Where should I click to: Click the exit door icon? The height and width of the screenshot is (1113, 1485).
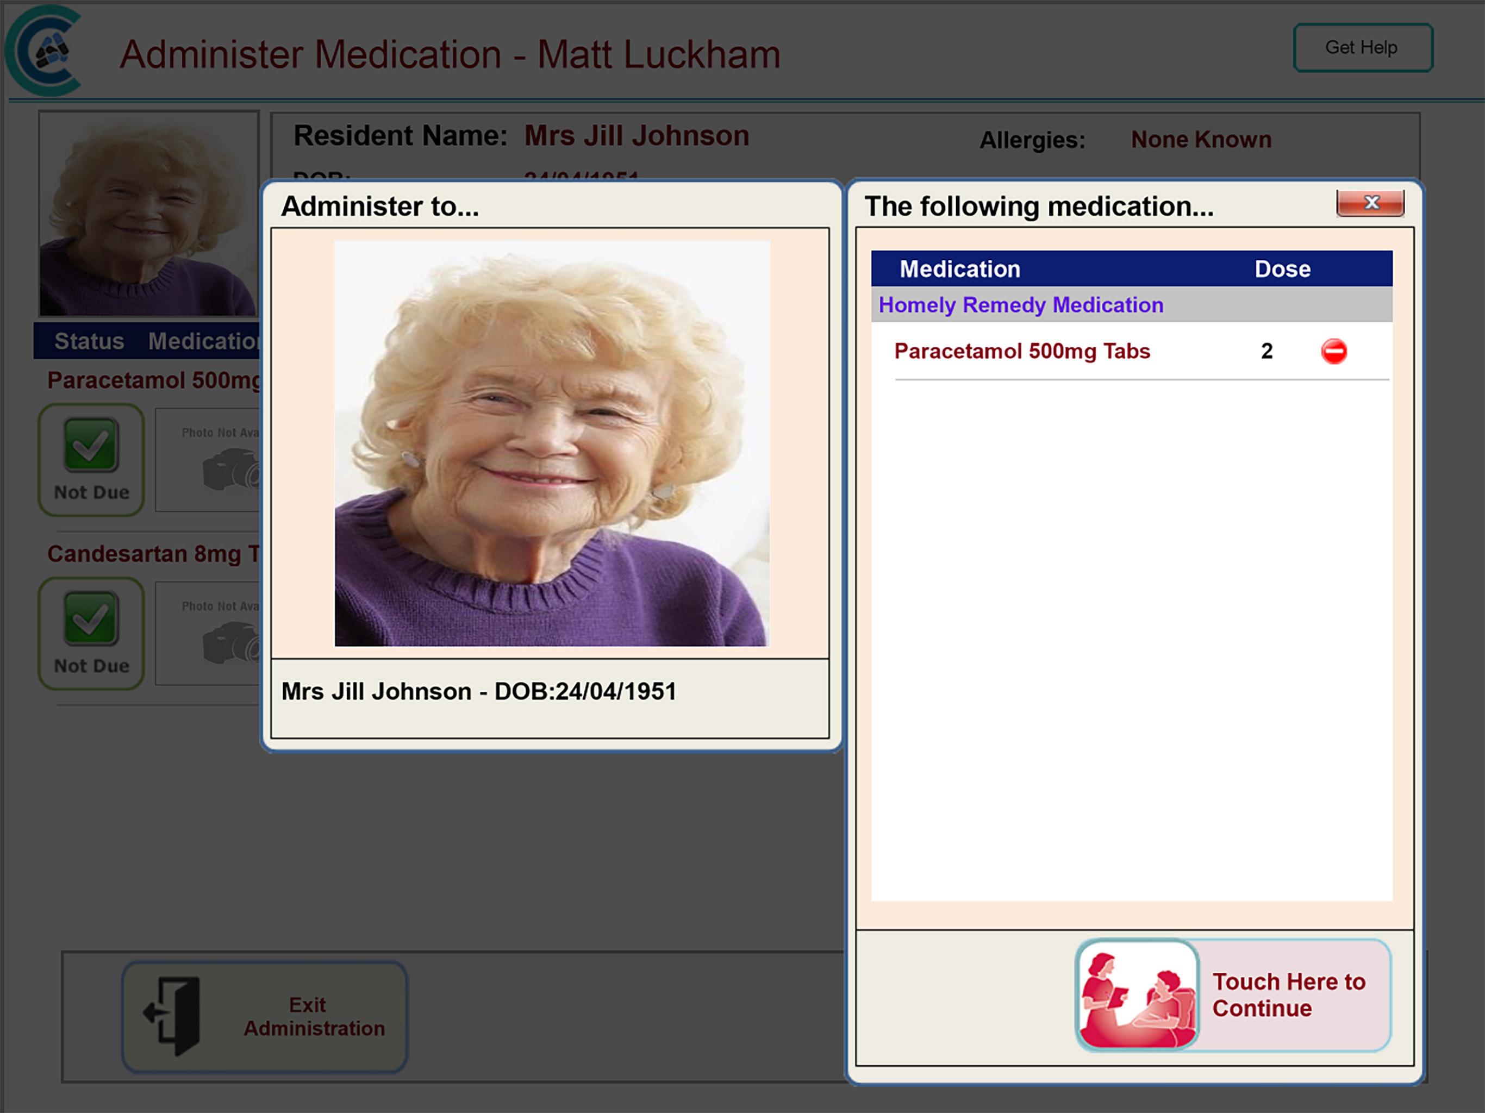(x=173, y=1015)
